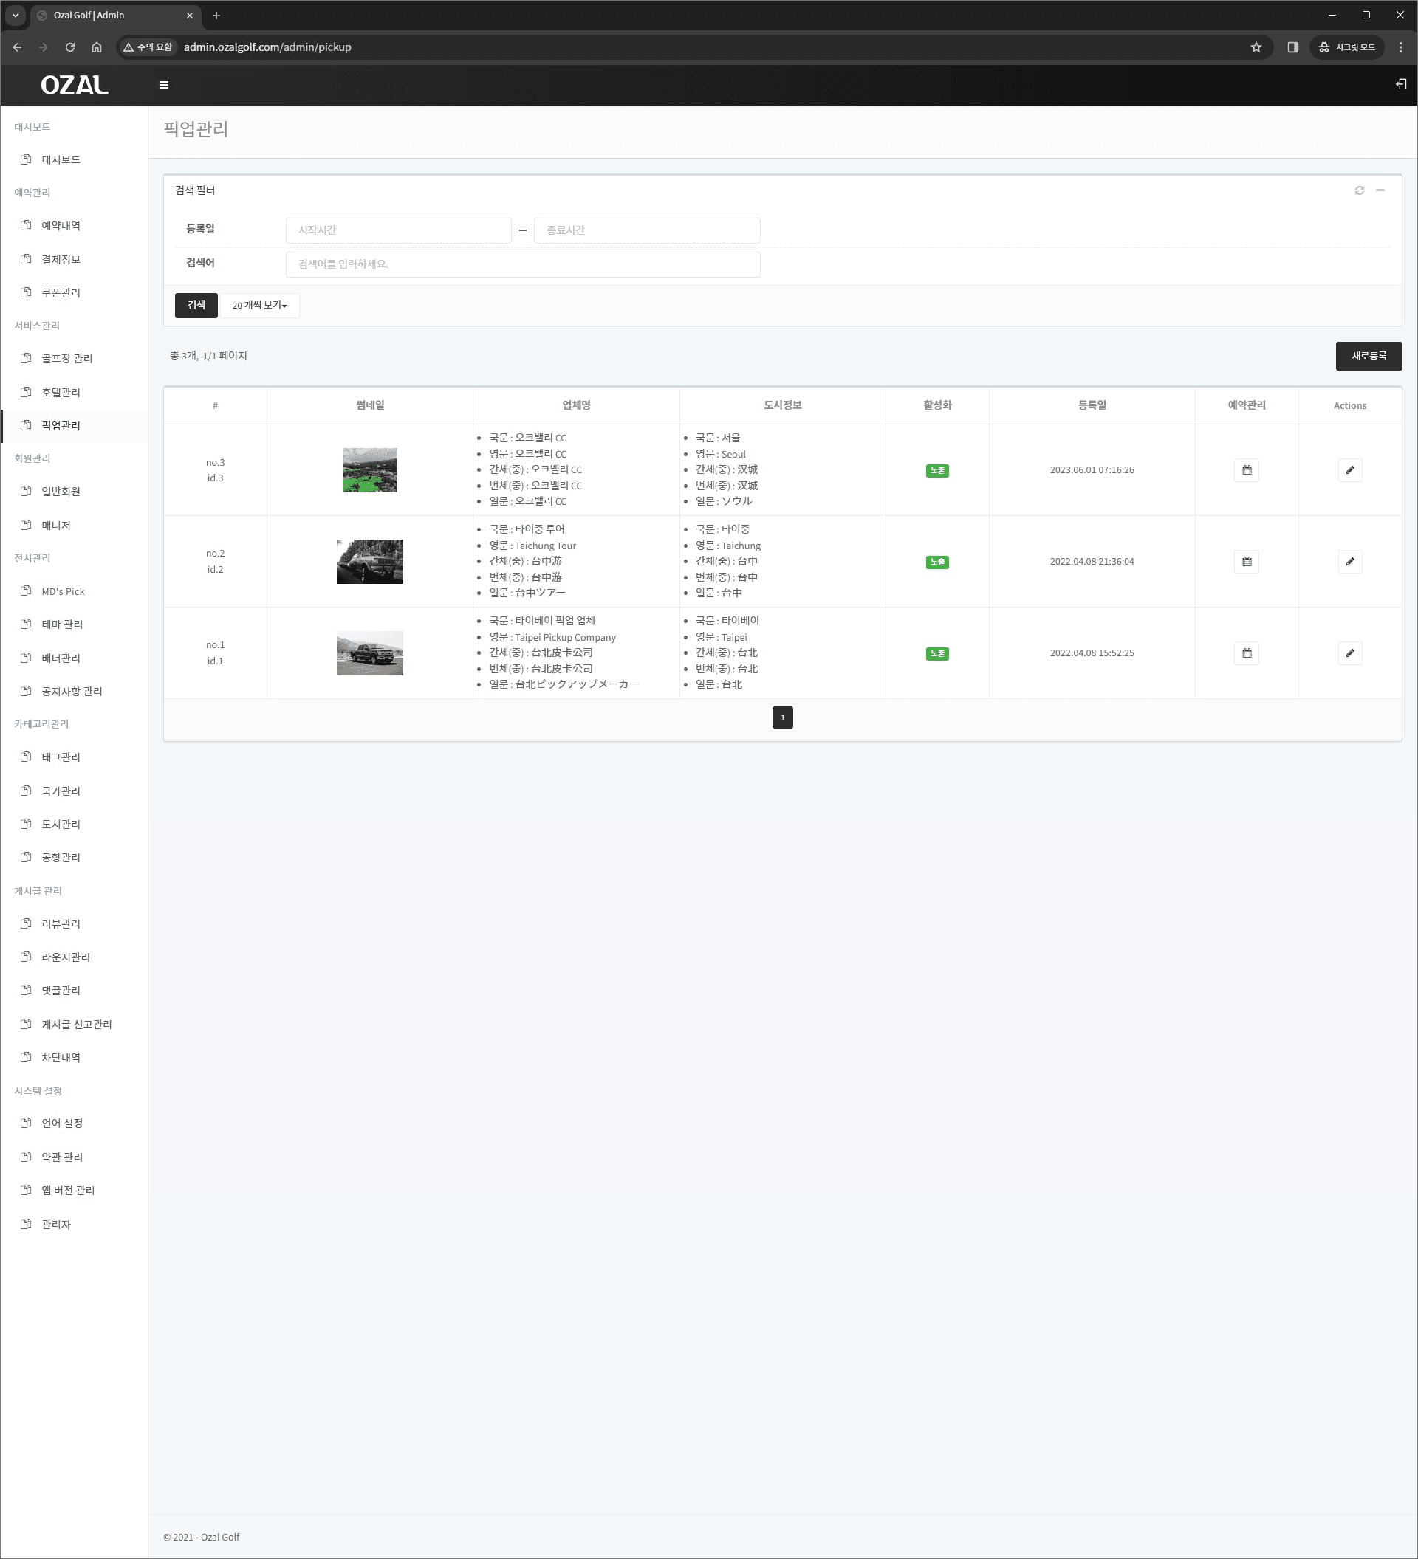Toggle the 노출 badge for Taichung Tour
The image size is (1418, 1559).
936,562
